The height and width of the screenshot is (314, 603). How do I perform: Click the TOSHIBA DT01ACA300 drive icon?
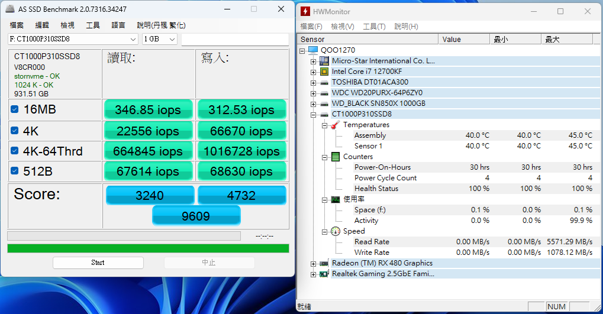(324, 82)
